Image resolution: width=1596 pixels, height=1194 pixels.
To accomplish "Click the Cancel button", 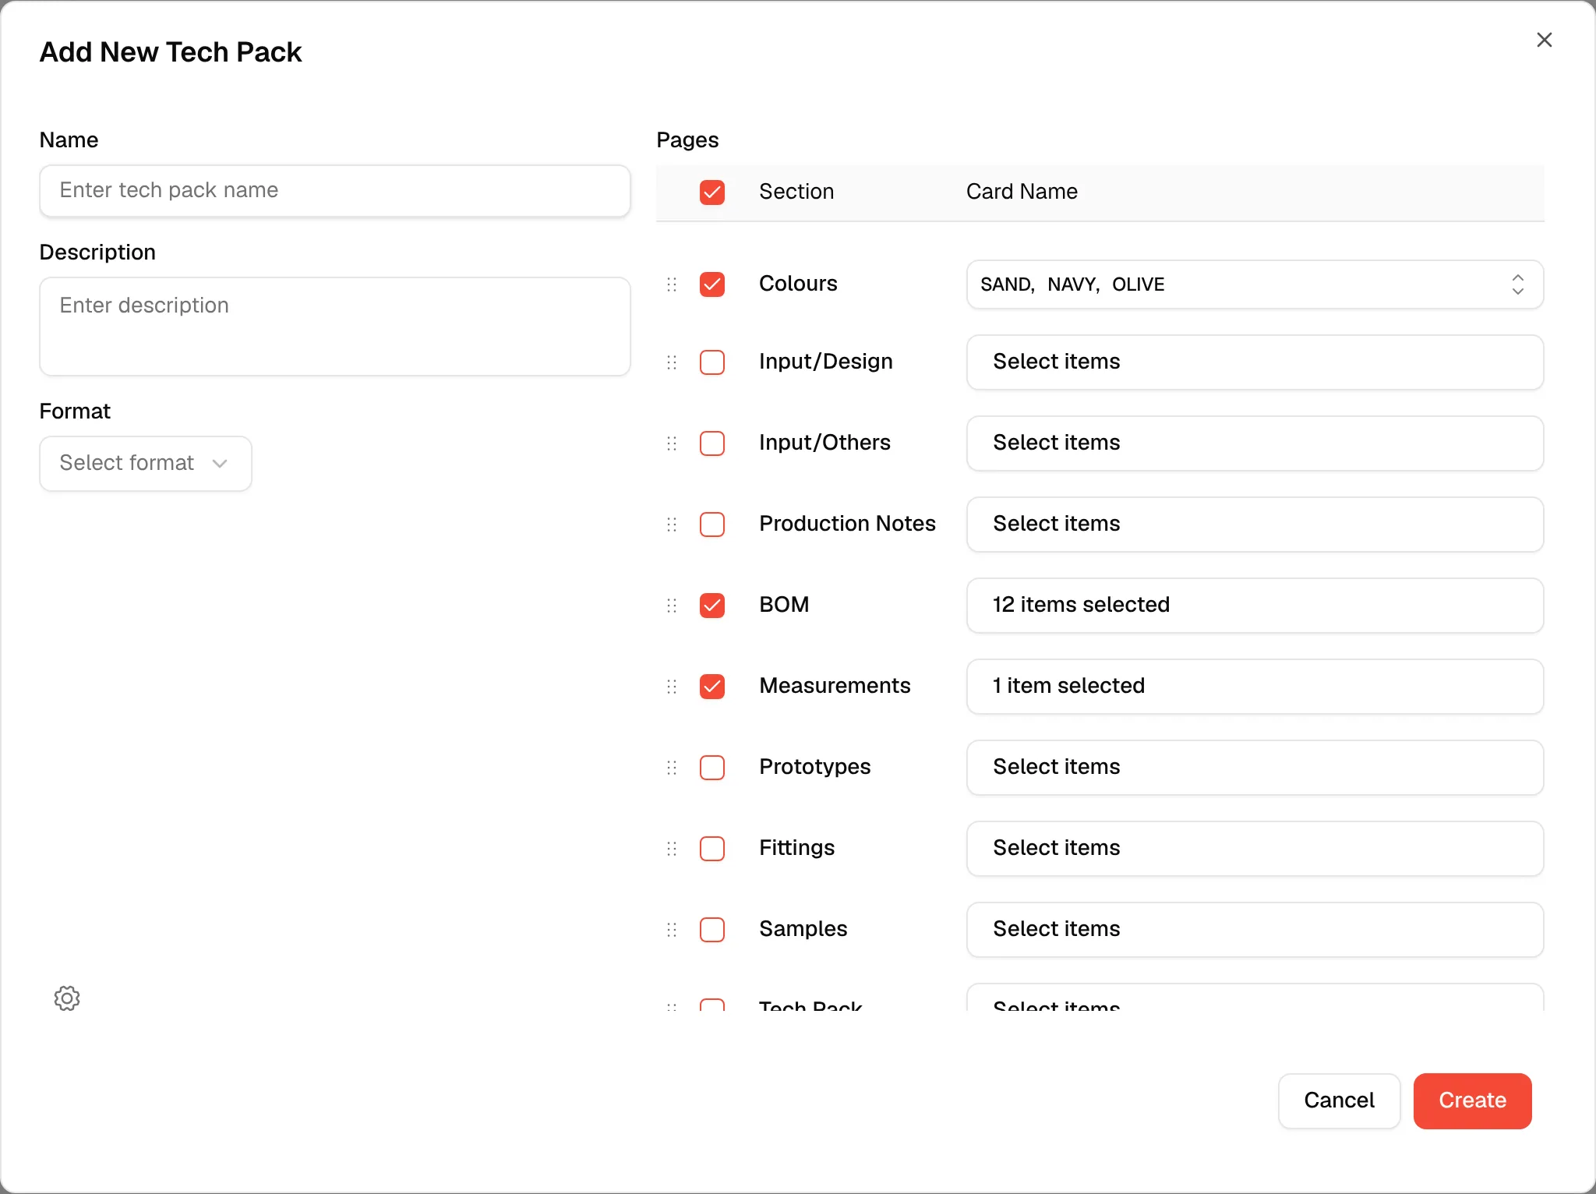I will click(x=1339, y=1100).
